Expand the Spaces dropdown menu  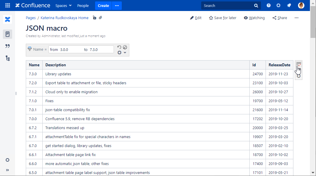coord(63,5)
